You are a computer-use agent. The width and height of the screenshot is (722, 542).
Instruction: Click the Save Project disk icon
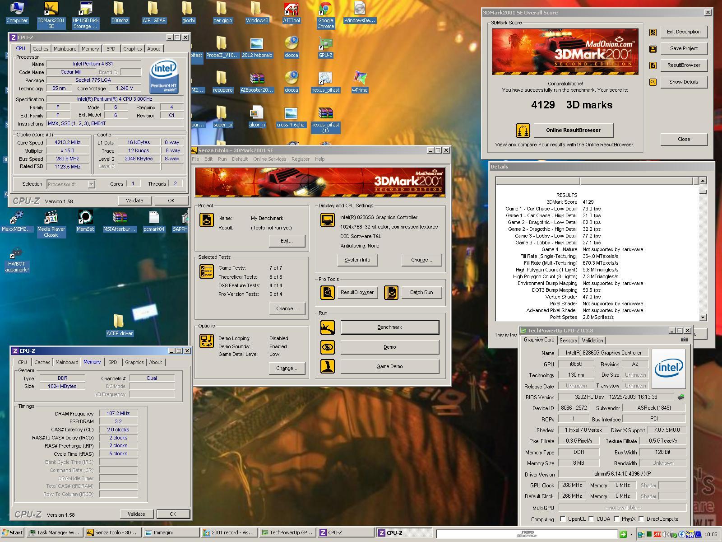click(x=653, y=49)
